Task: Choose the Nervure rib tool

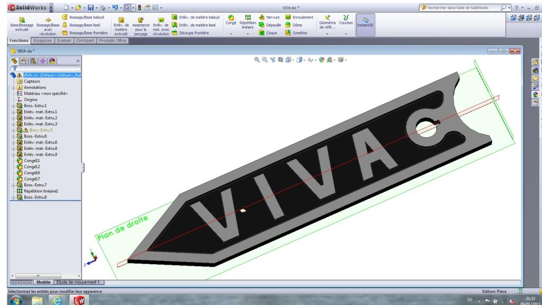Action: (x=269, y=17)
